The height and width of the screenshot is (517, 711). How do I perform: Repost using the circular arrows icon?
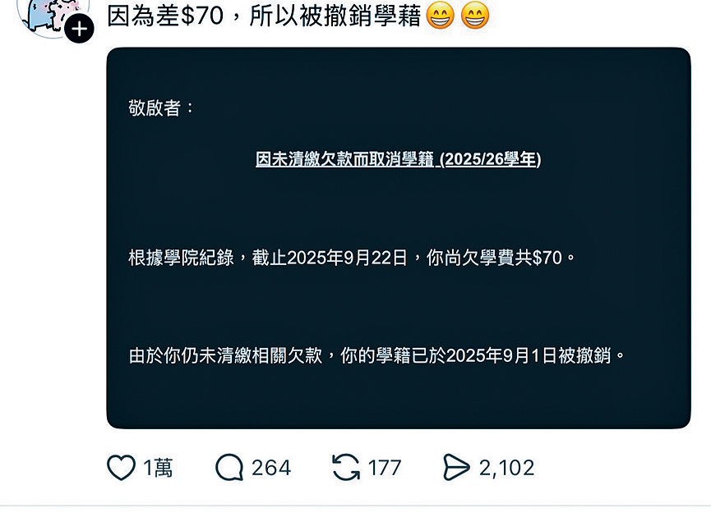(346, 468)
